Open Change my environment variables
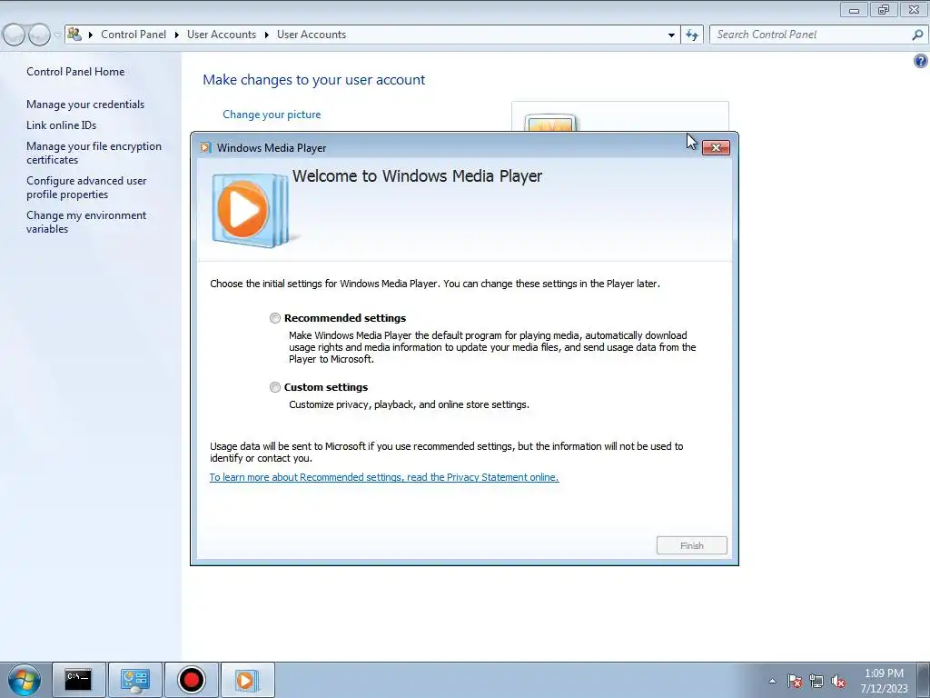 pyautogui.click(x=86, y=222)
